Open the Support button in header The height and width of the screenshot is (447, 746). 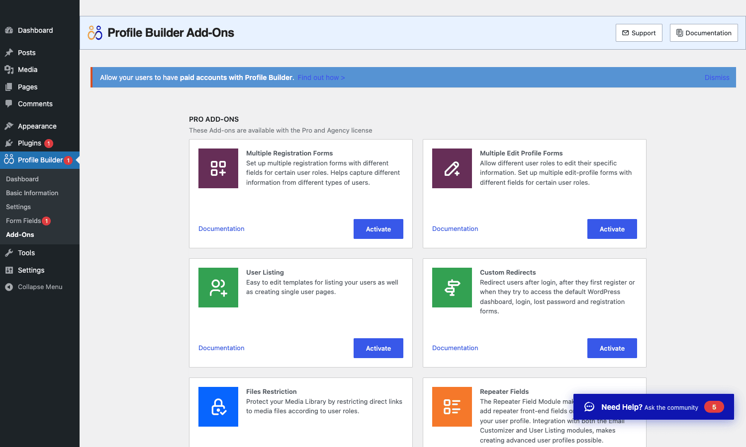639,33
